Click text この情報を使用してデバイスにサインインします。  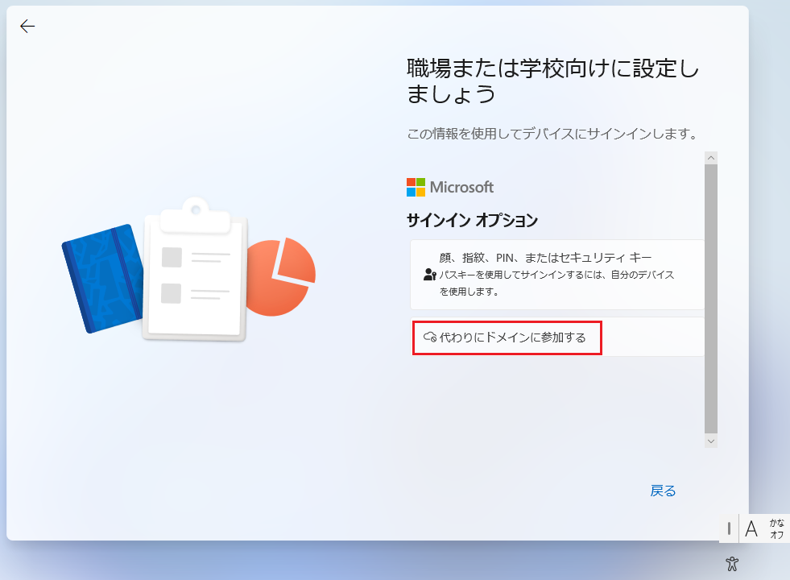click(552, 134)
